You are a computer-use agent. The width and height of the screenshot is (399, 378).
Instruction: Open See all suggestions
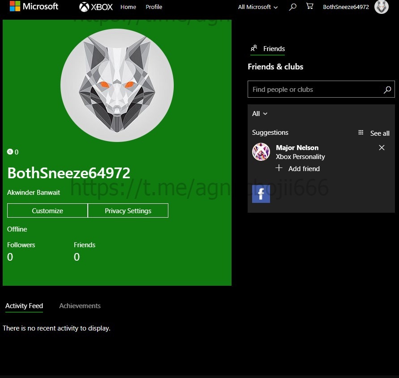pyautogui.click(x=380, y=133)
